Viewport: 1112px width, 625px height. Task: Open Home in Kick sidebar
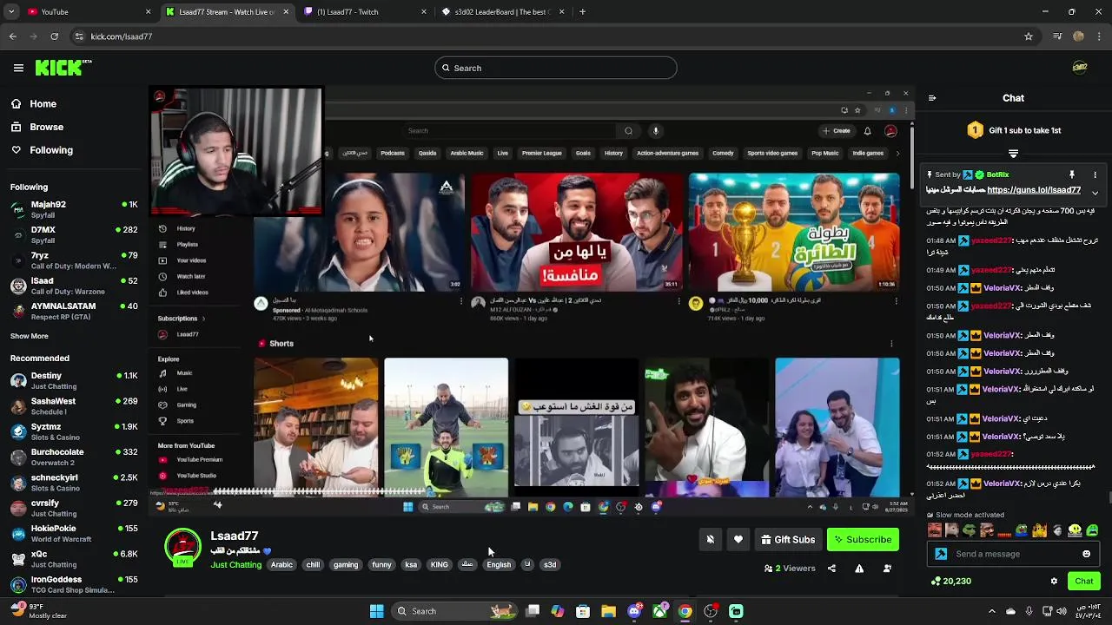coord(35,103)
